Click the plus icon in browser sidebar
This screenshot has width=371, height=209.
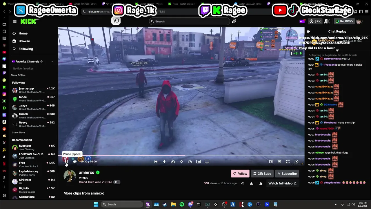[x=4, y=187]
